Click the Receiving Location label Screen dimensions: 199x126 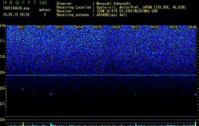pos(74,7)
